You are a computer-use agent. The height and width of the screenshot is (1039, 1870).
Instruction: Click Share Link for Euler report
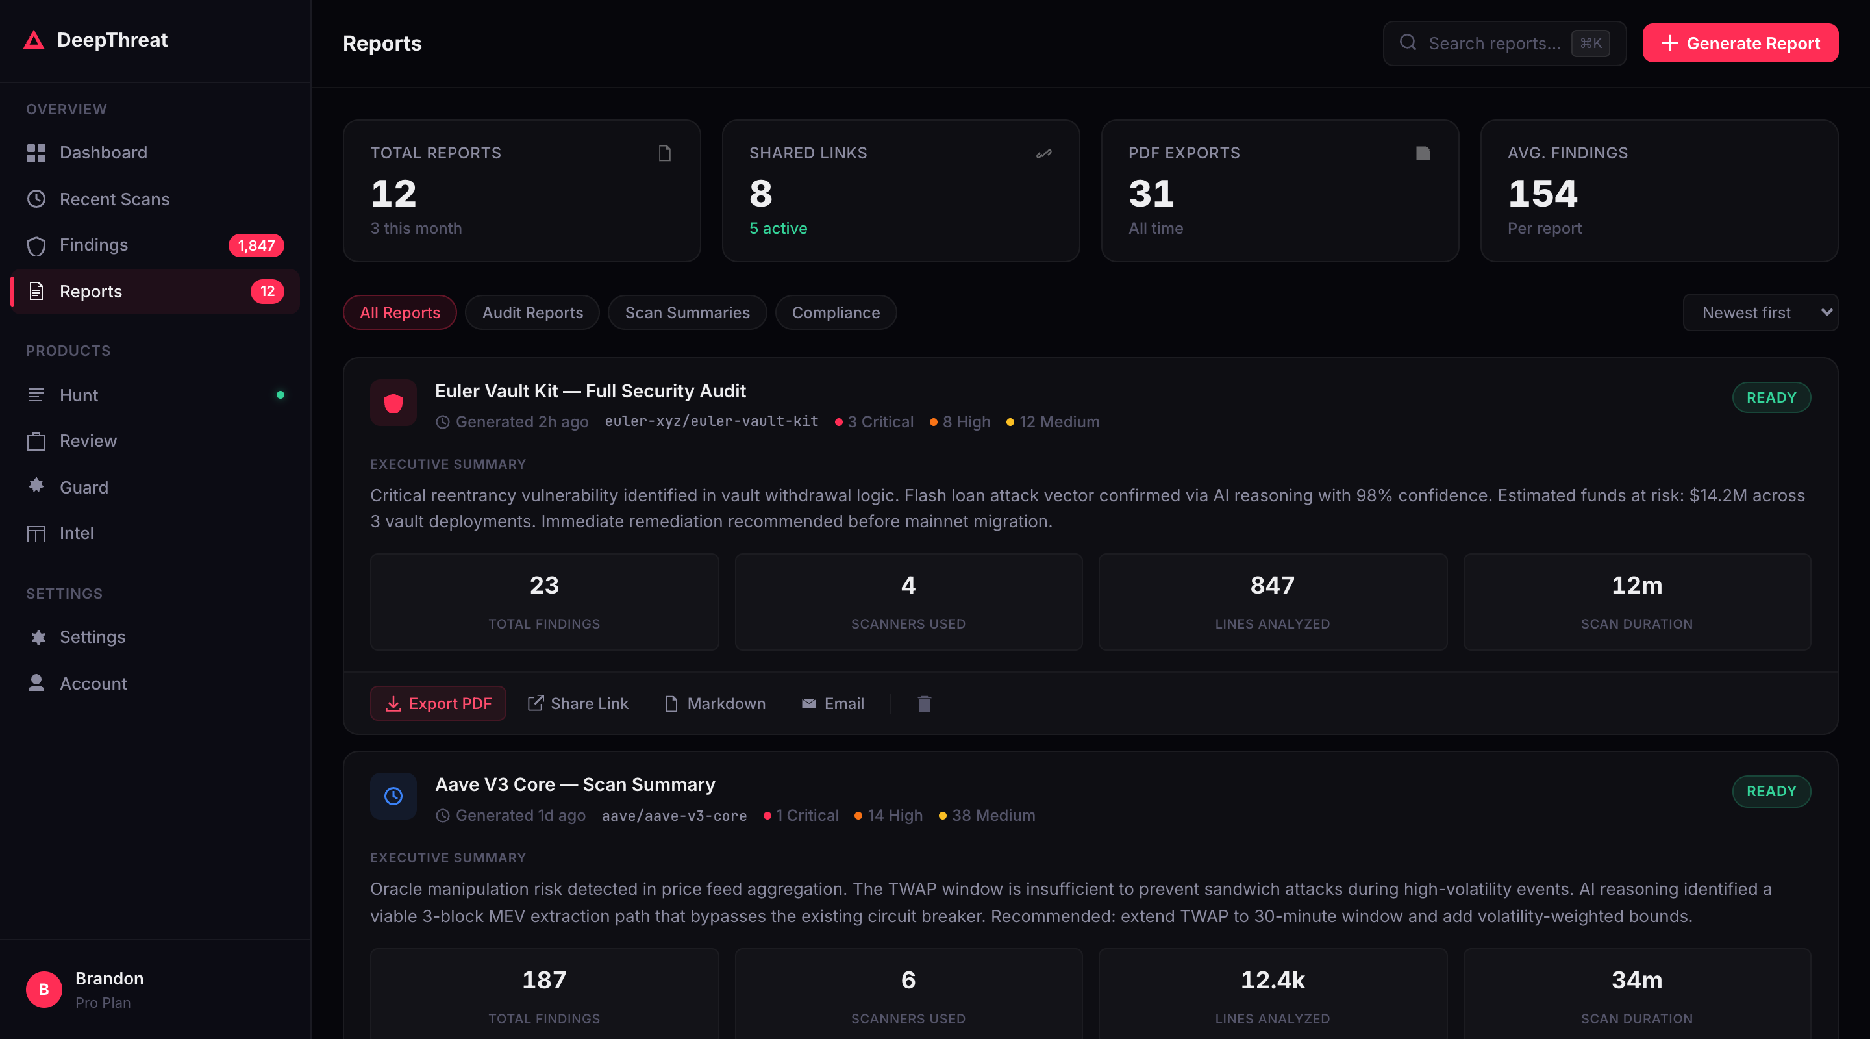578,703
